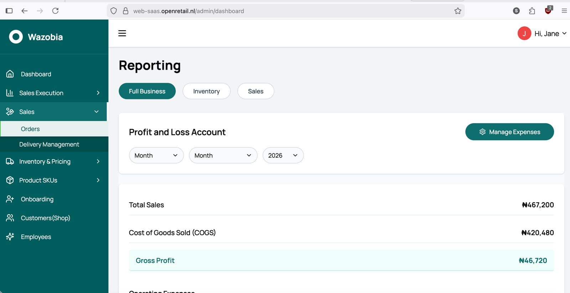Collapse the Sales sidebar section

[96, 112]
